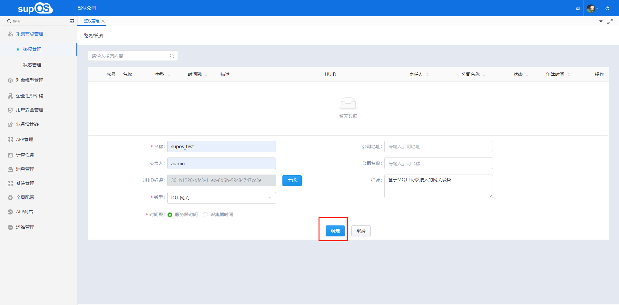Click the 消息管理 icon

pos(10,169)
